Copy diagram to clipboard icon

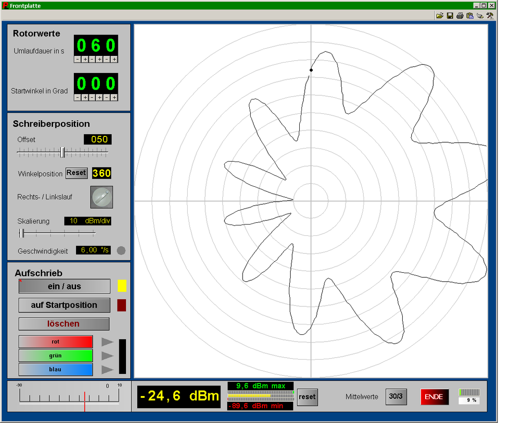pos(470,15)
